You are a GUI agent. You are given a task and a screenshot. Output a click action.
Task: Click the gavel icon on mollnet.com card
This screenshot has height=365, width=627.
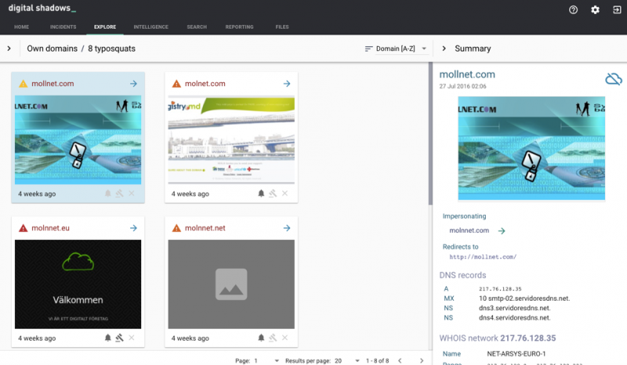tap(120, 193)
